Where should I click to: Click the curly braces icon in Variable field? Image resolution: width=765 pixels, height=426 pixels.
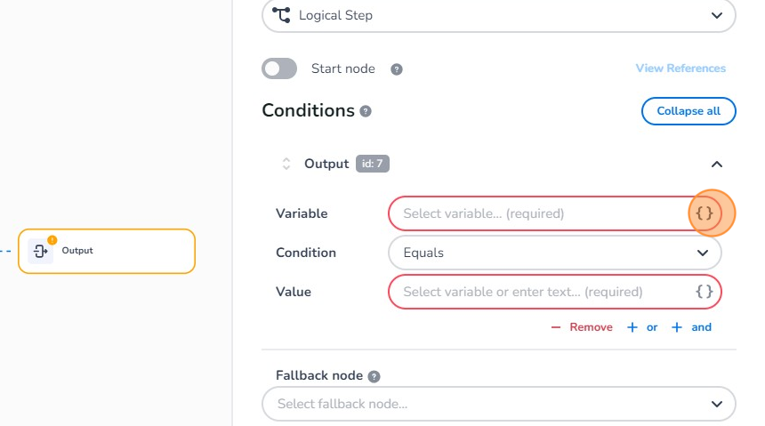tap(705, 213)
